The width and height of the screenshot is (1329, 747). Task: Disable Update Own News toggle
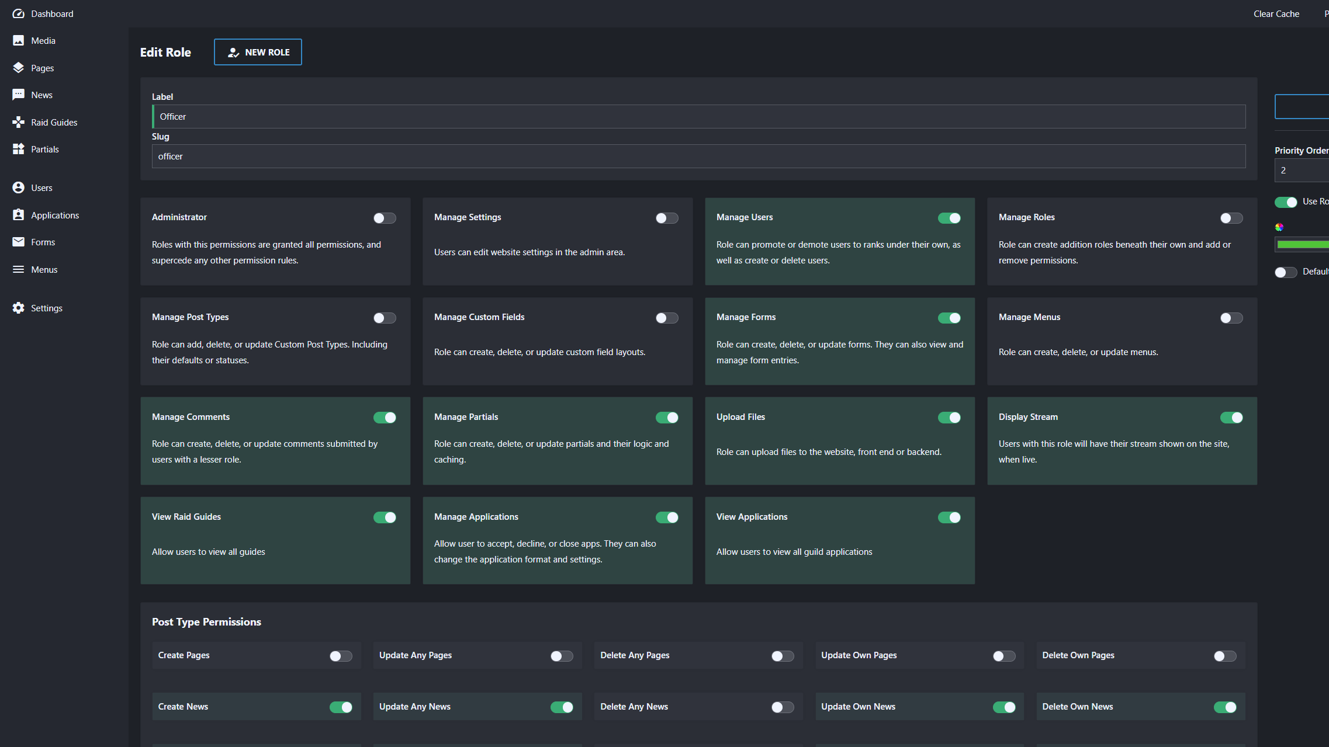[1004, 707]
